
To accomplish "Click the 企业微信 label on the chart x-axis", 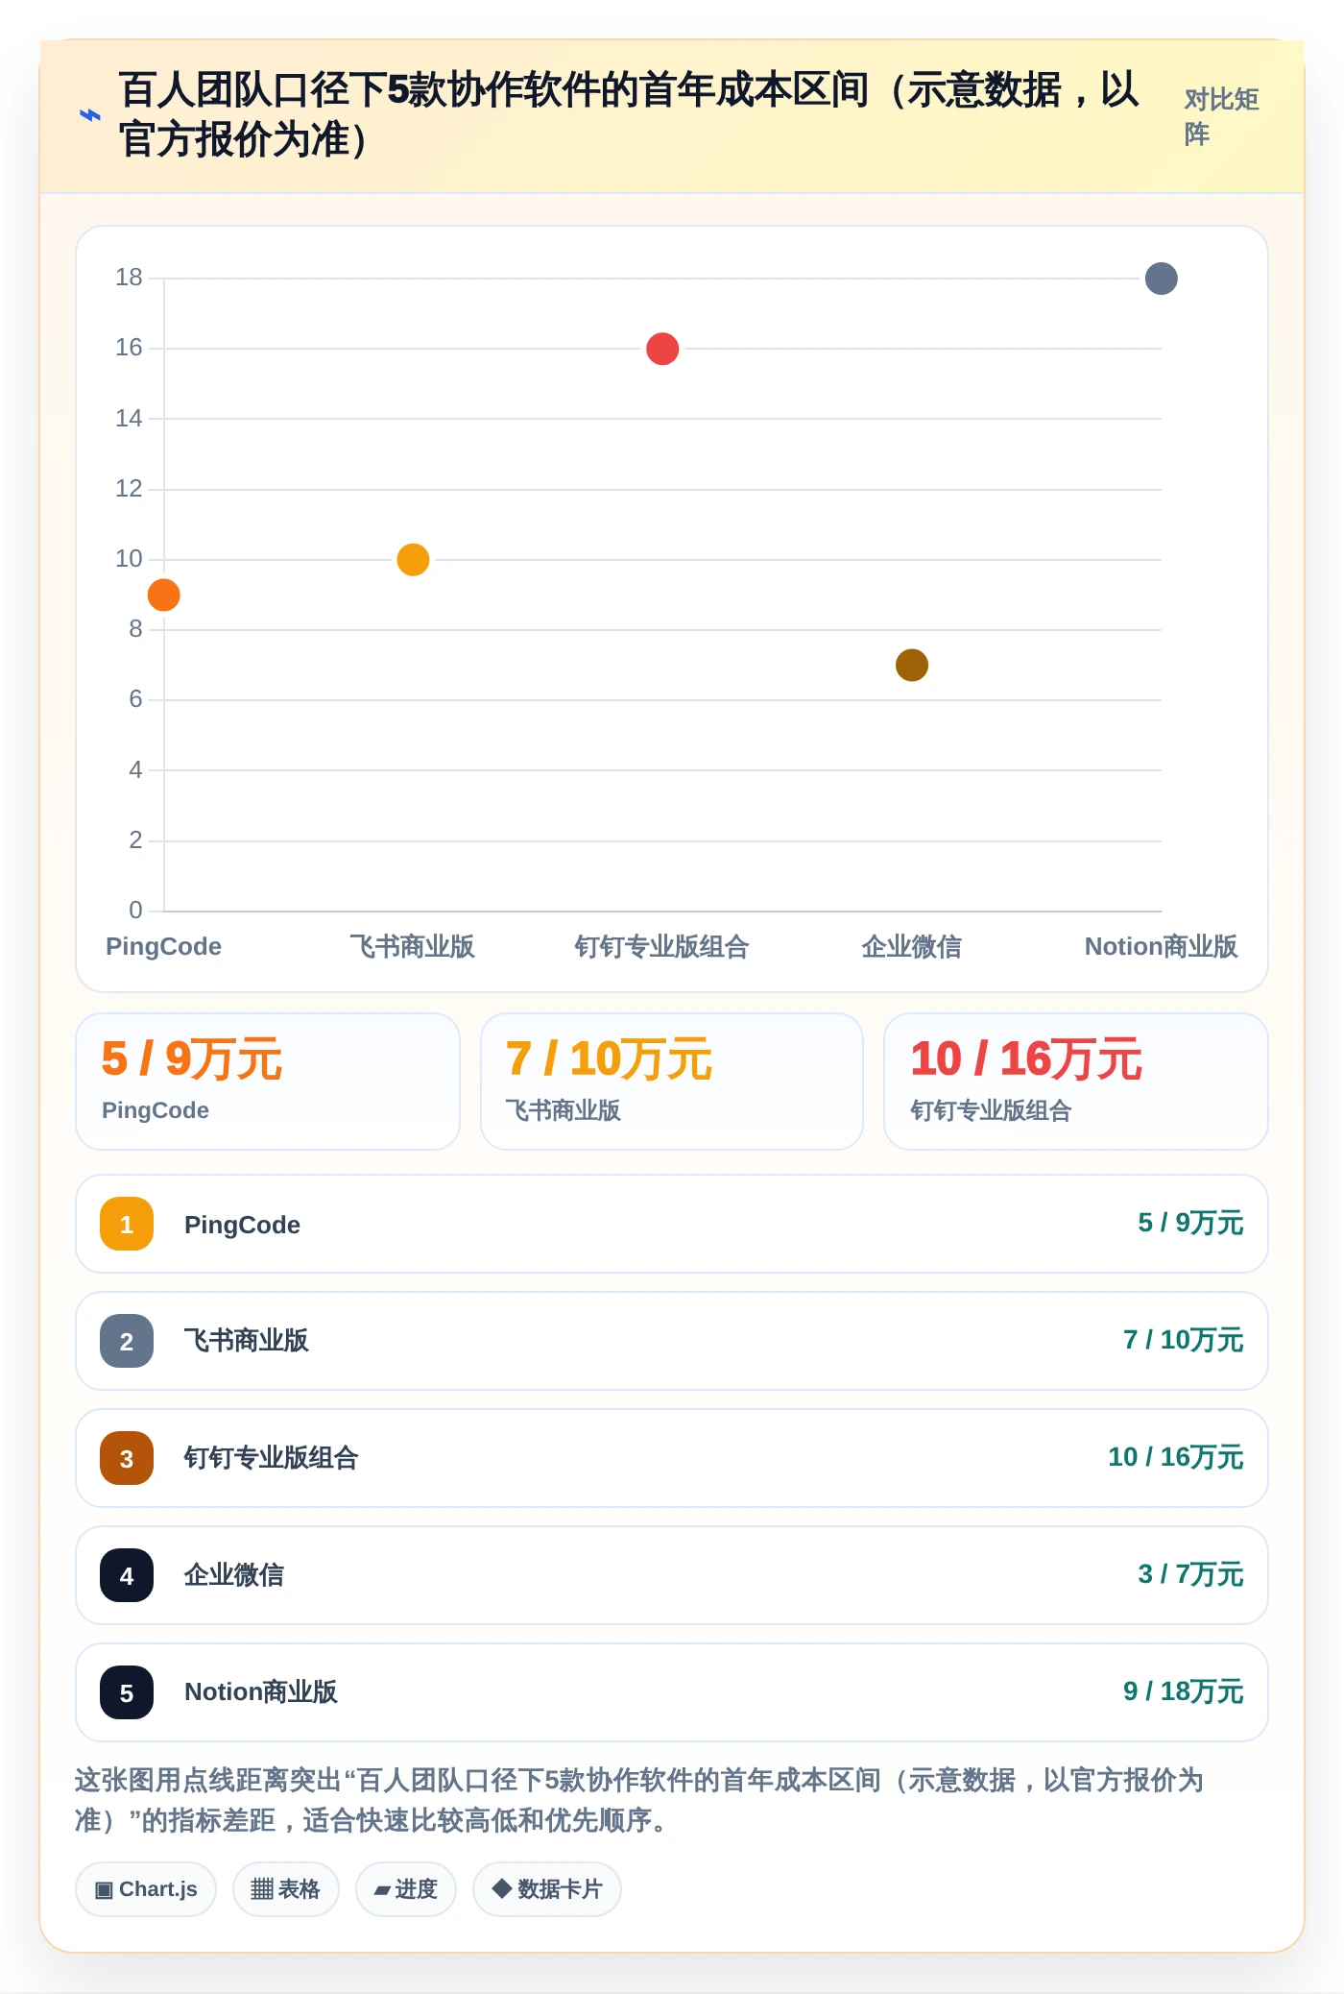I will coord(911,946).
